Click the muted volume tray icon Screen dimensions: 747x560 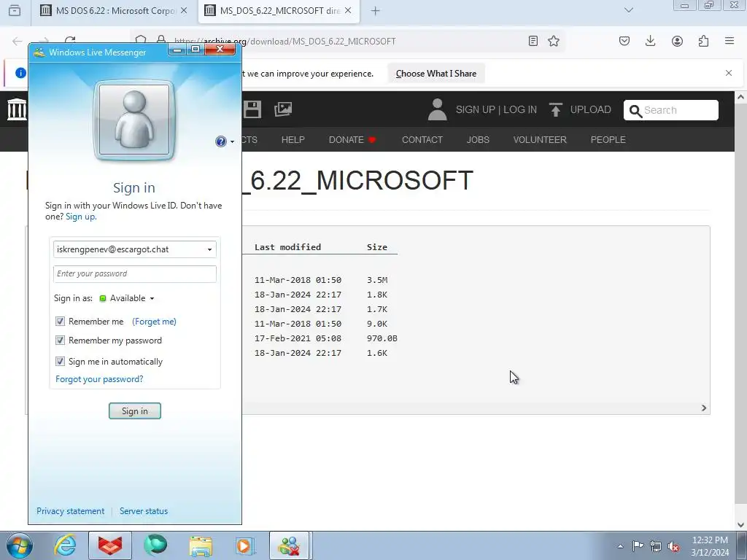[673, 546]
